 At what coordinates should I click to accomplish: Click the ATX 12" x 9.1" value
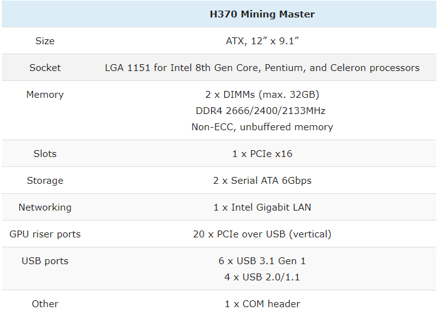tap(262, 41)
